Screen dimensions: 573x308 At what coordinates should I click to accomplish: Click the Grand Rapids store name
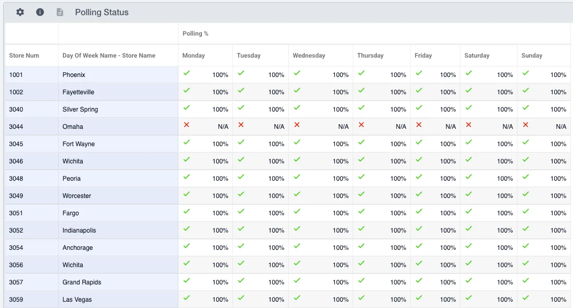[82, 282]
